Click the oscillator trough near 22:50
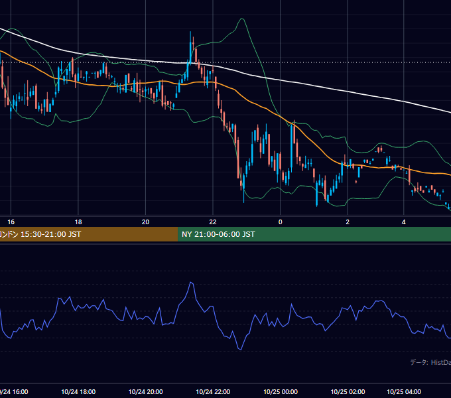The image size is (451, 398). click(241, 350)
